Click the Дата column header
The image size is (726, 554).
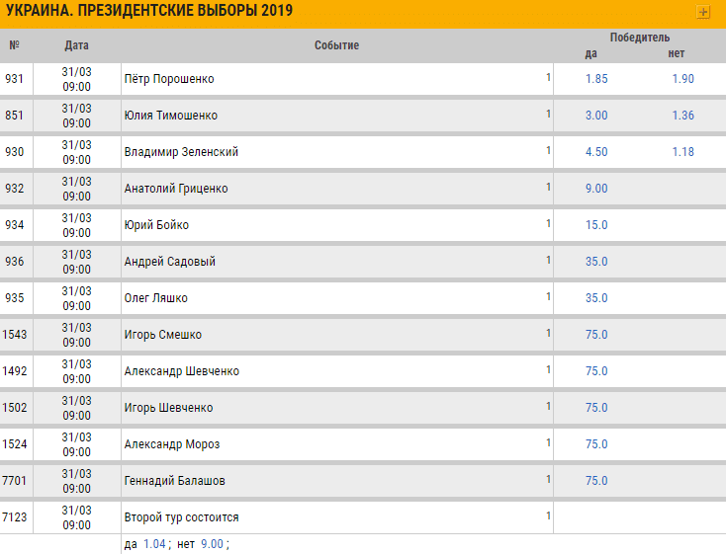point(76,45)
